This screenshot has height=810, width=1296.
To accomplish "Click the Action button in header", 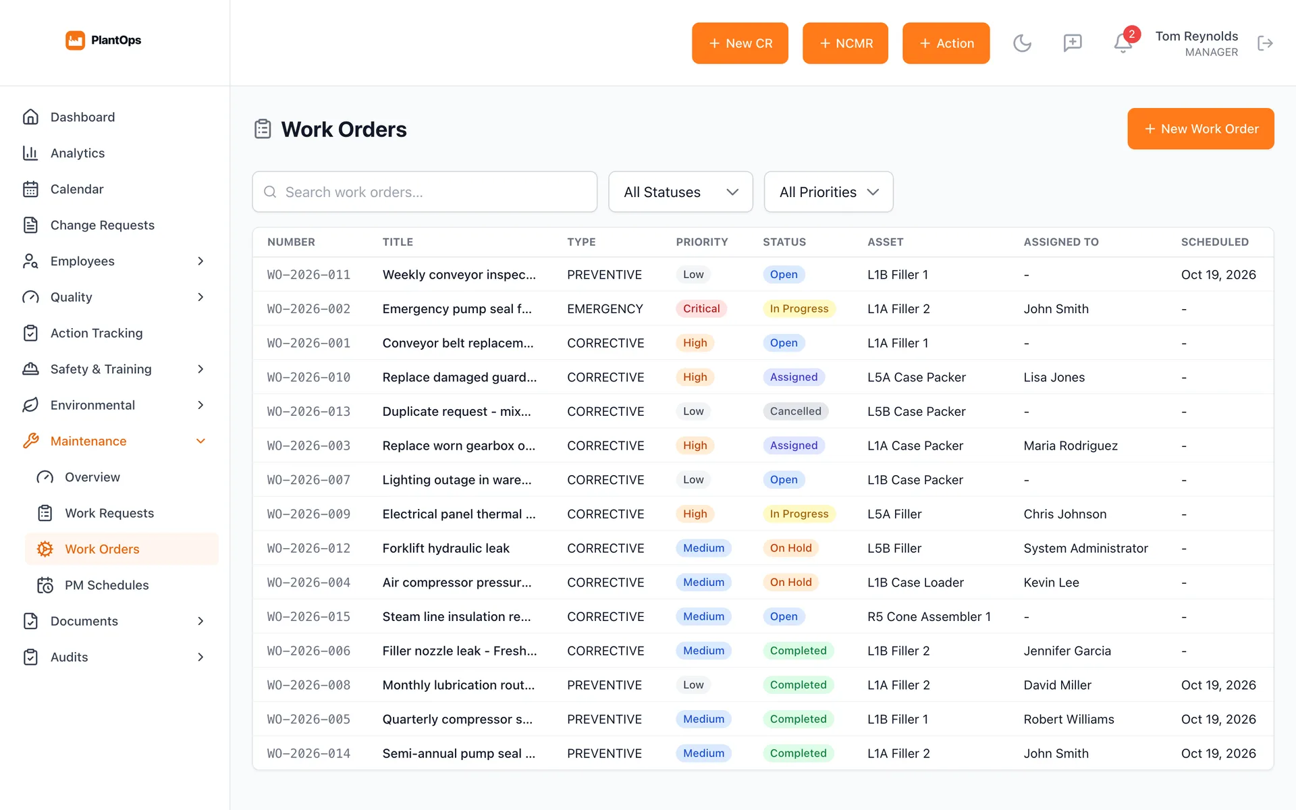I will 946,43.
